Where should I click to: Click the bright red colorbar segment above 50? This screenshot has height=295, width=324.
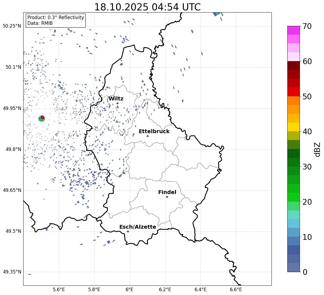(x=293, y=92)
